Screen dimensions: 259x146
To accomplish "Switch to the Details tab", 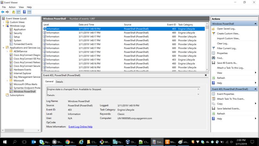I will (59, 82).
